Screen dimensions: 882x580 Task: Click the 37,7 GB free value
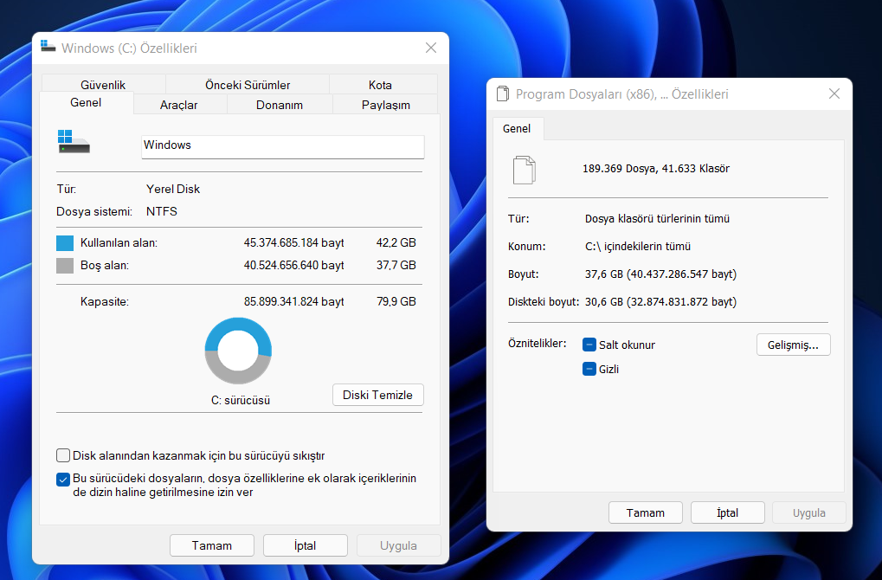coord(396,266)
